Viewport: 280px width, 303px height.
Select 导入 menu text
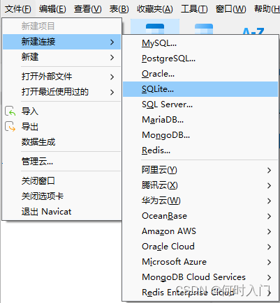click(30, 111)
